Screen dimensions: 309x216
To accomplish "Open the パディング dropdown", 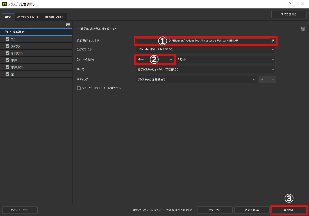I will coord(197,79).
